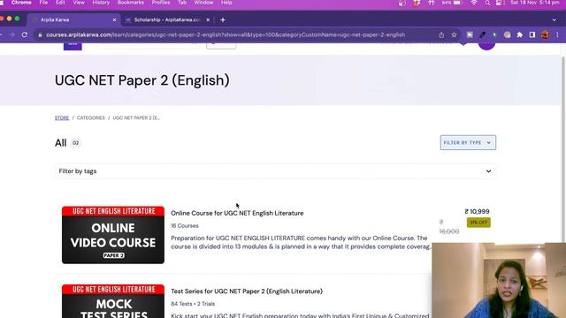Open the View menu
The height and width of the screenshot is (318, 566).
click(79, 3)
